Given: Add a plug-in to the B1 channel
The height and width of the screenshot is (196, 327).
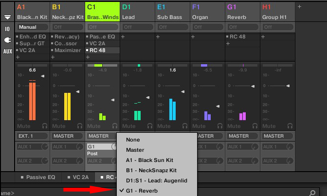Looking at the screenshot, I should coord(53,57).
